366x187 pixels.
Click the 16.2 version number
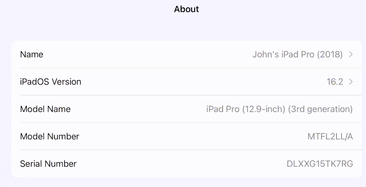(335, 82)
